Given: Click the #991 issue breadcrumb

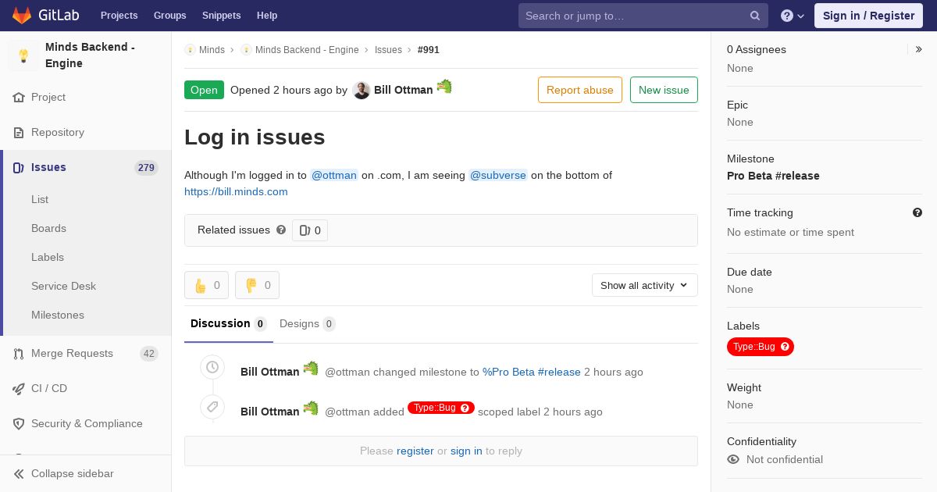Looking at the screenshot, I should 429,50.
